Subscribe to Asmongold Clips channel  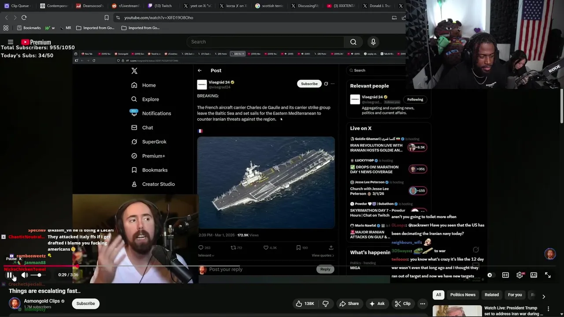point(85,304)
